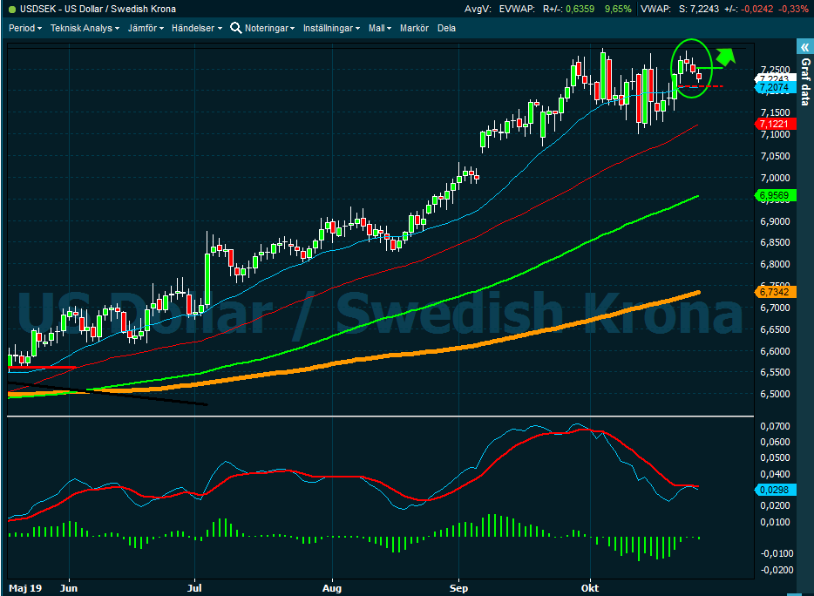Open the Mall template menu
The width and height of the screenshot is (814, 596).
(379, 28)
